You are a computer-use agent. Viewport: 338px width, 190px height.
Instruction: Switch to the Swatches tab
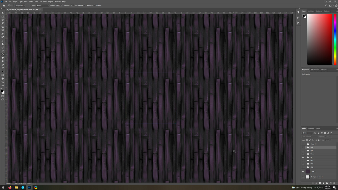[311, 11]
